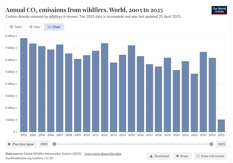The image size is (233, 163).
Task: Enter full-screen mode
Action: pyautogui.click(x=210, y=156)
